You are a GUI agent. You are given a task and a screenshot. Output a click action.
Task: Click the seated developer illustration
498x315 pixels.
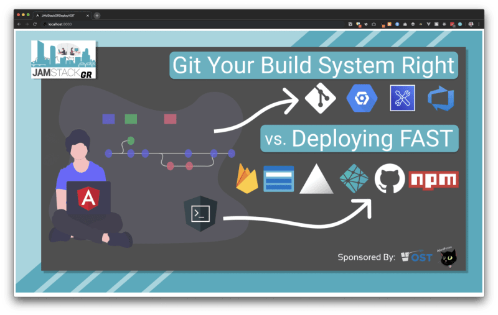[x=90, y=188]
